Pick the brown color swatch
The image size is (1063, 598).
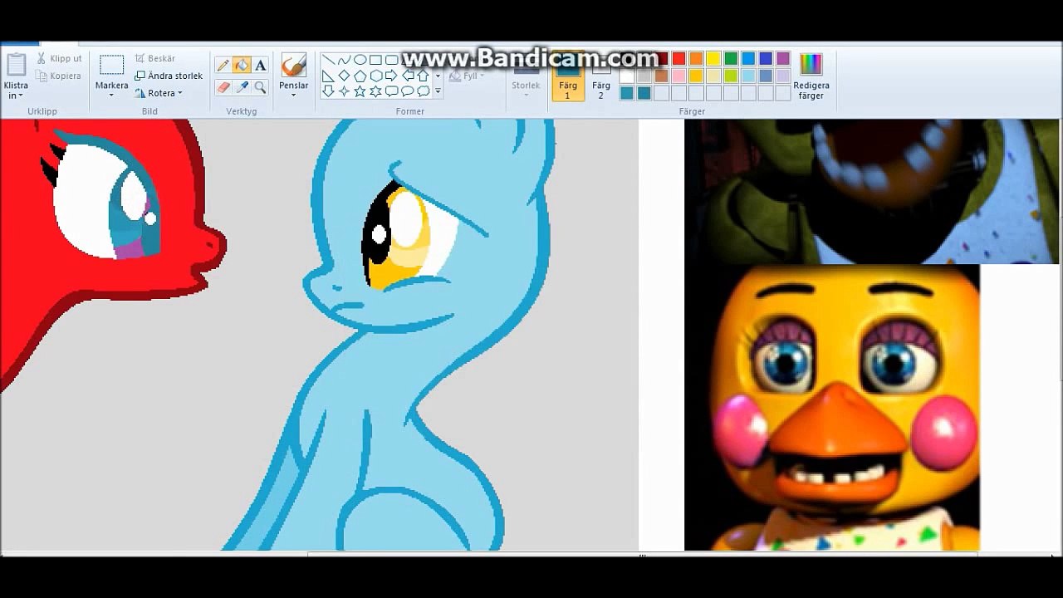(661, 76)
